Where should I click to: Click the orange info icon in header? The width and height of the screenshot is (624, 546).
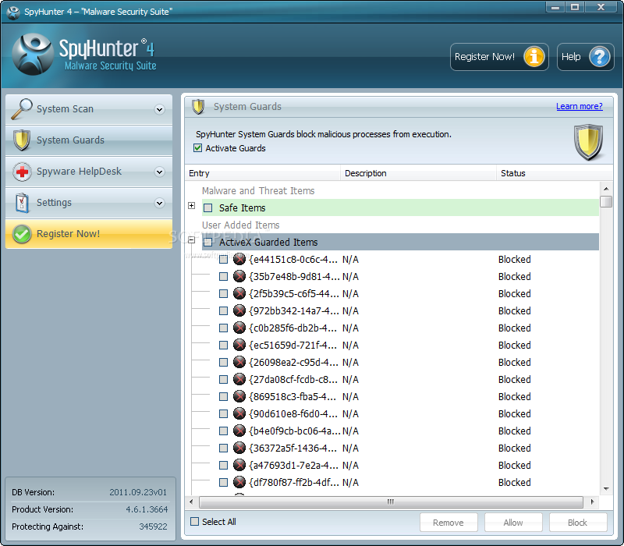coord(534,57)
